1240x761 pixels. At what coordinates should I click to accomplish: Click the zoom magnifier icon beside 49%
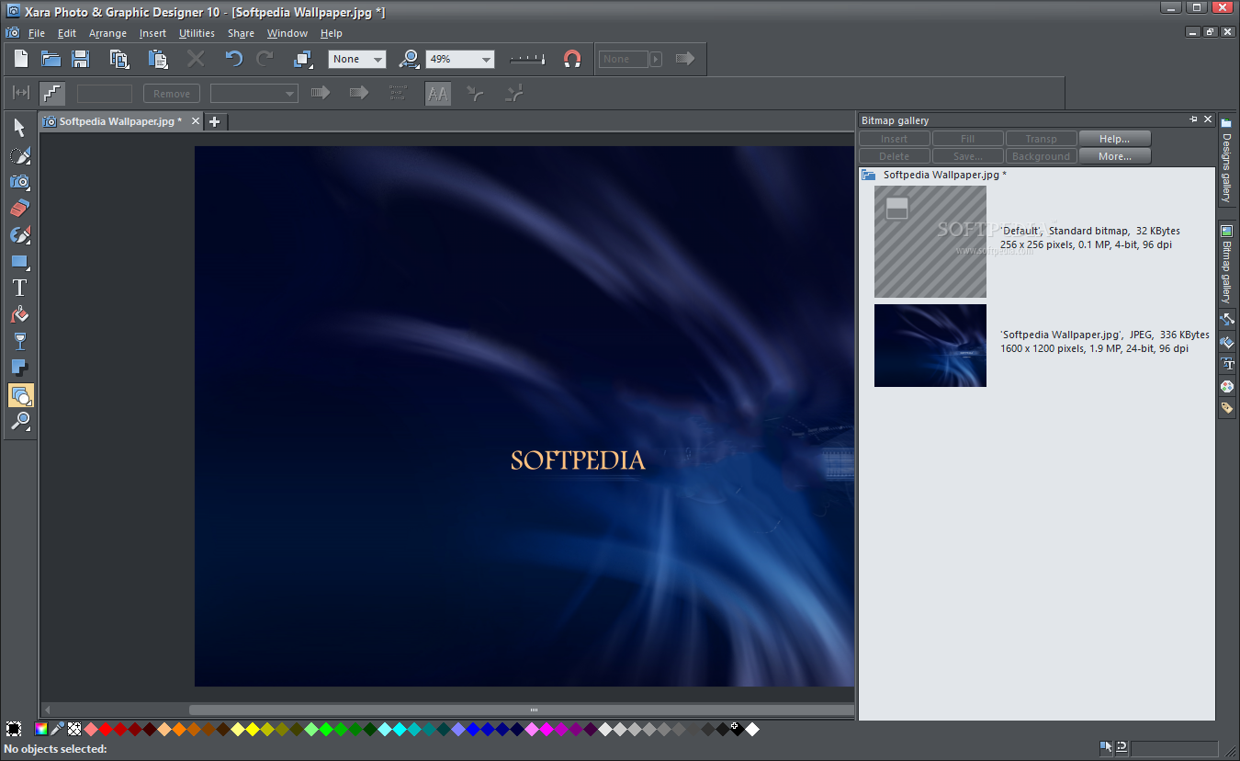click(410, 59)
